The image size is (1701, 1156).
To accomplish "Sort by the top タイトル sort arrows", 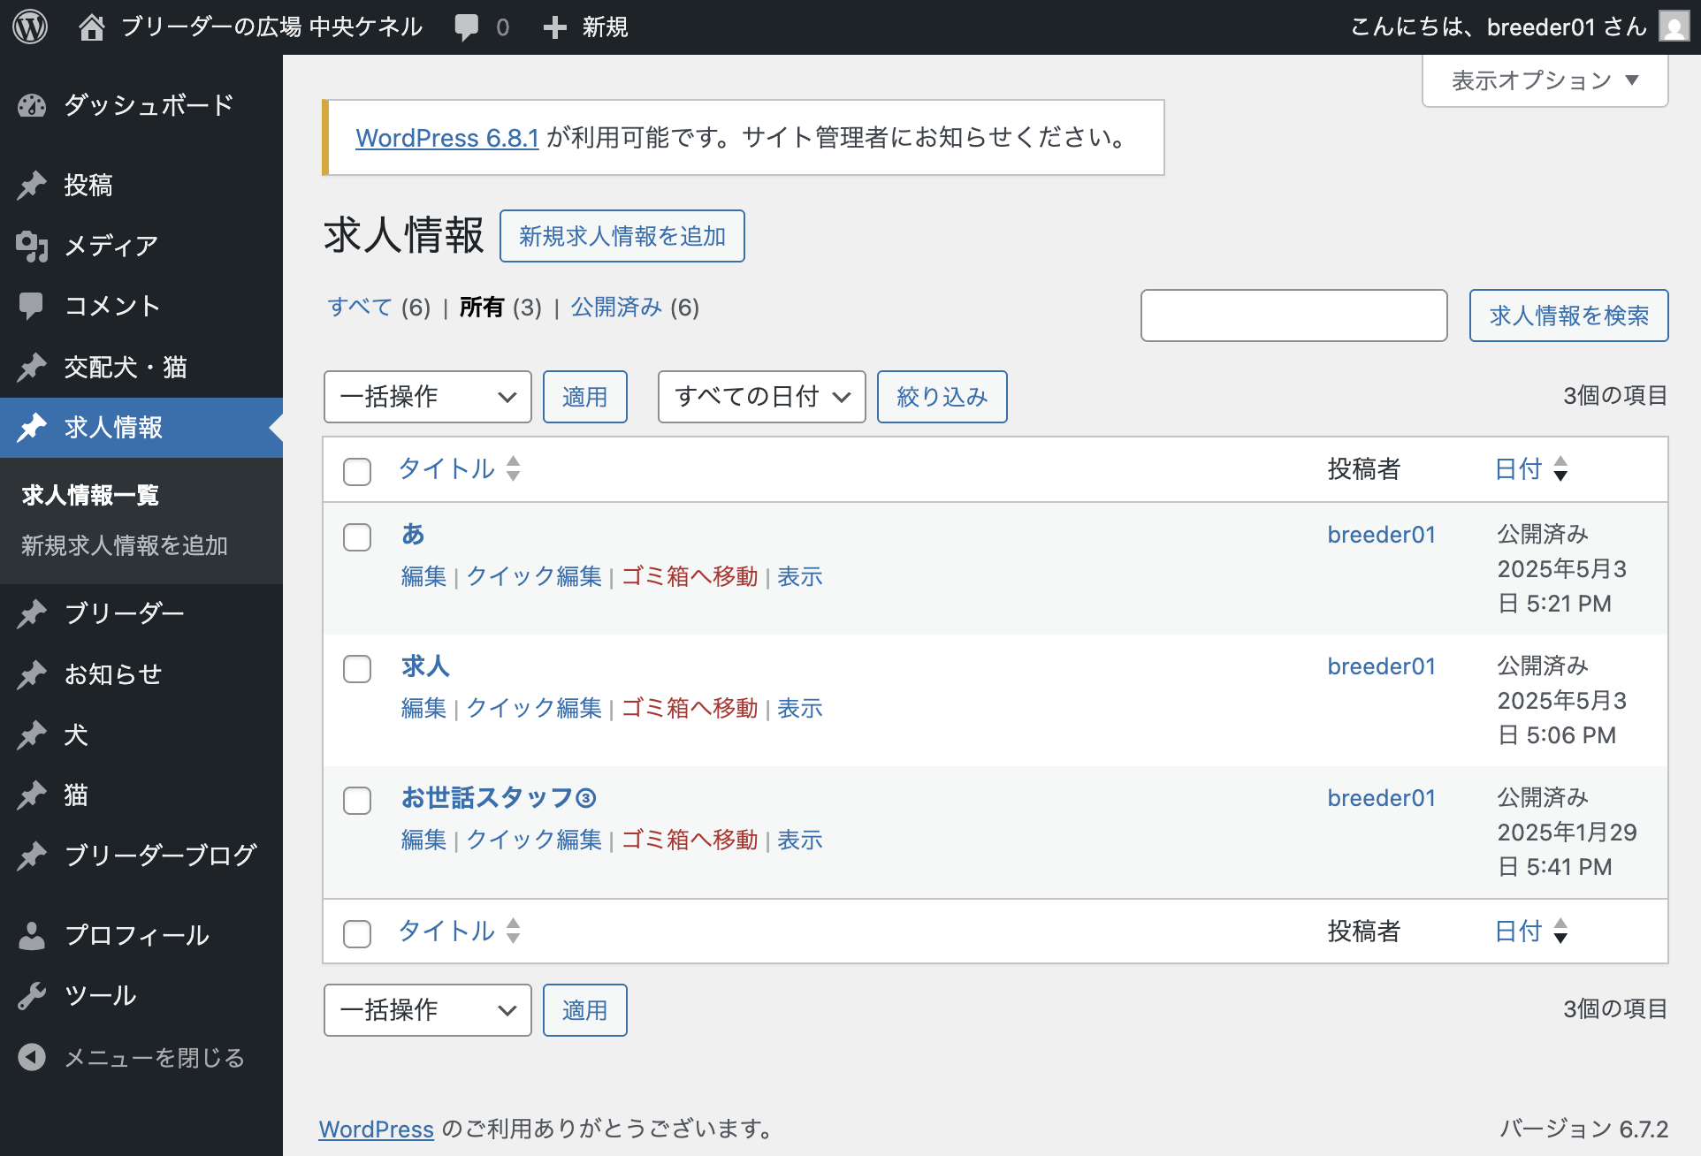I will click(x=513, y=468).
